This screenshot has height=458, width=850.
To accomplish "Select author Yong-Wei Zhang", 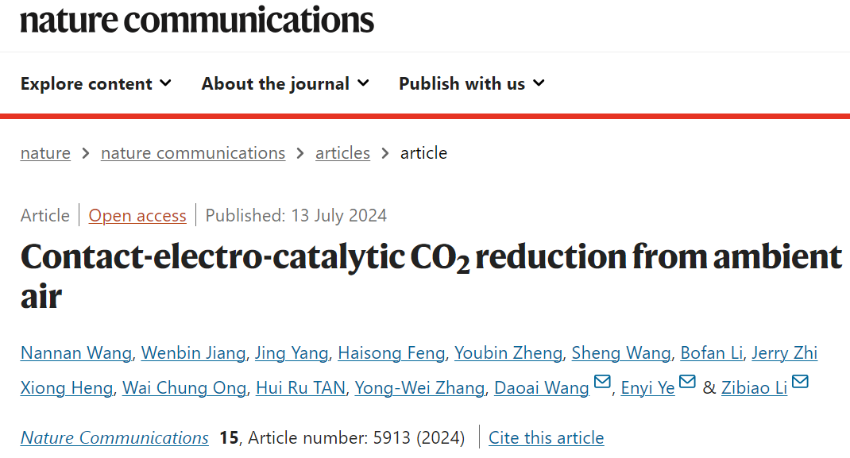I will click(x=419, y=387).
